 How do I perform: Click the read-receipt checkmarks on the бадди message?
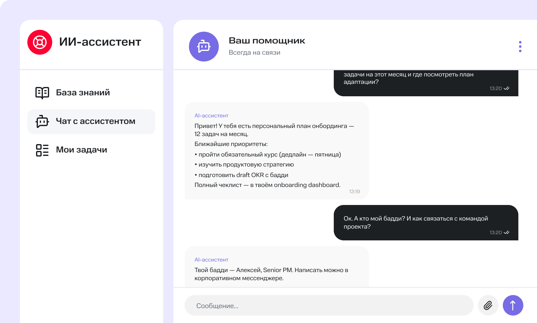coord(507,233)
